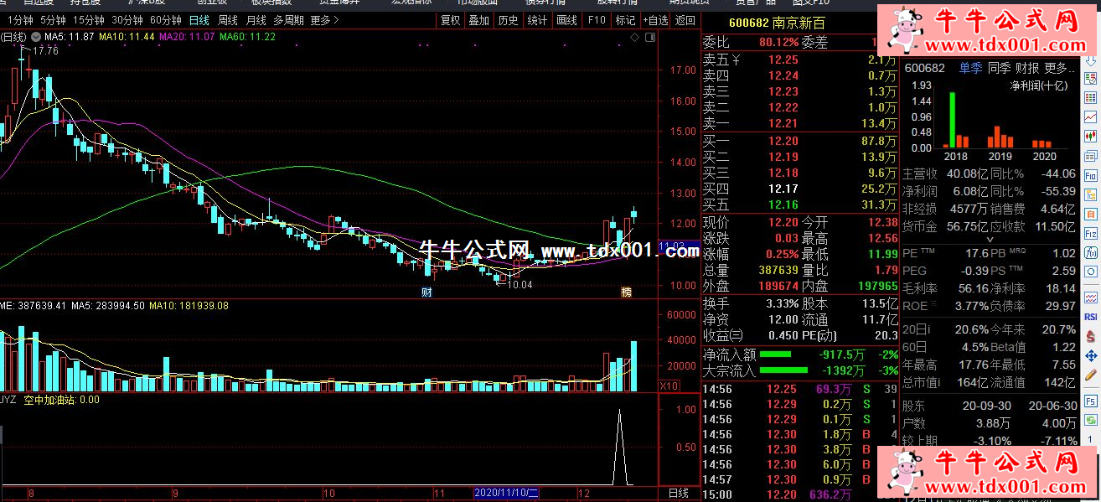Click the line trend chart sidebar icon
This screenshot has width=1101, height=502.
(x=1091, y=116)
